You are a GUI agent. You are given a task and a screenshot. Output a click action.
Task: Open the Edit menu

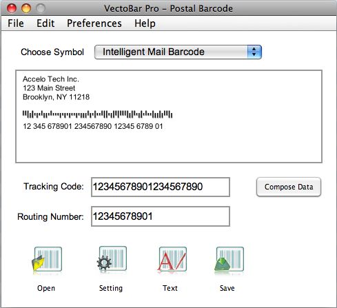[45, 23]
